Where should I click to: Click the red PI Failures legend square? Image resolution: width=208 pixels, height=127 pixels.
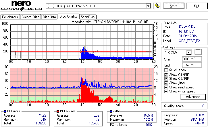58,111
